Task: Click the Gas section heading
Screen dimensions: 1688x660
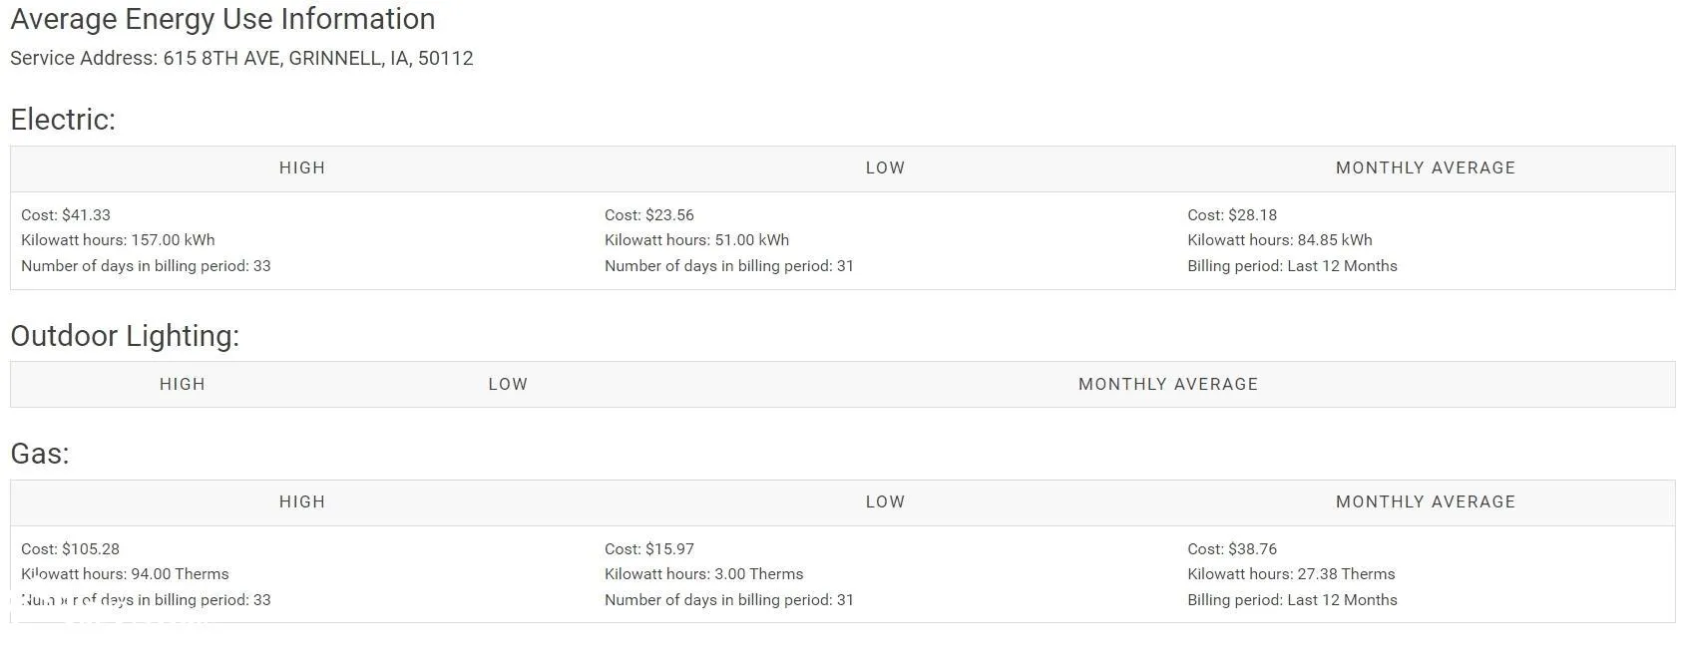Action: (x=40, y=454)
